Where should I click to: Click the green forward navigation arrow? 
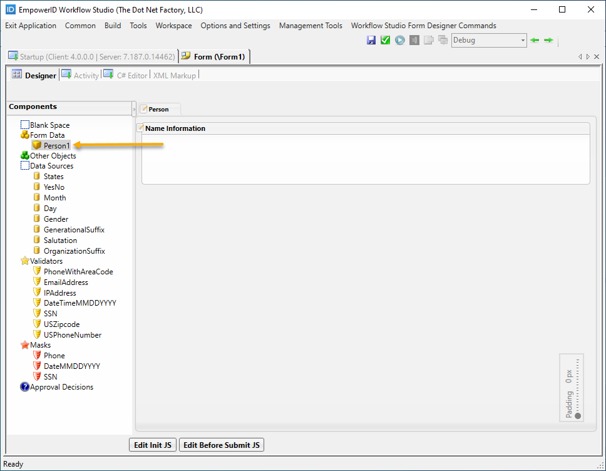(x=548, y=40)
